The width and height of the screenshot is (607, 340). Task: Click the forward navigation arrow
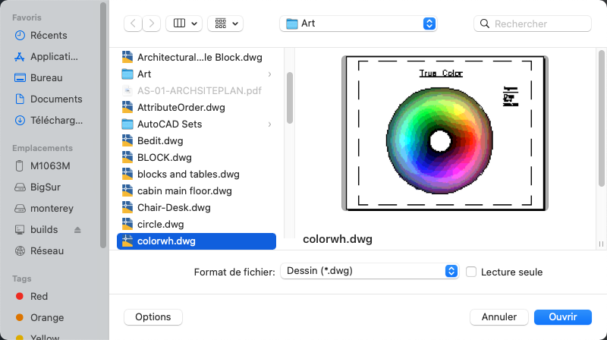pos(152,24)
